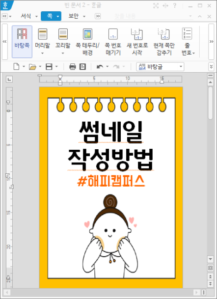
Task: Click the 찾을 내용 search field
Action: click(x=152, y=16)
